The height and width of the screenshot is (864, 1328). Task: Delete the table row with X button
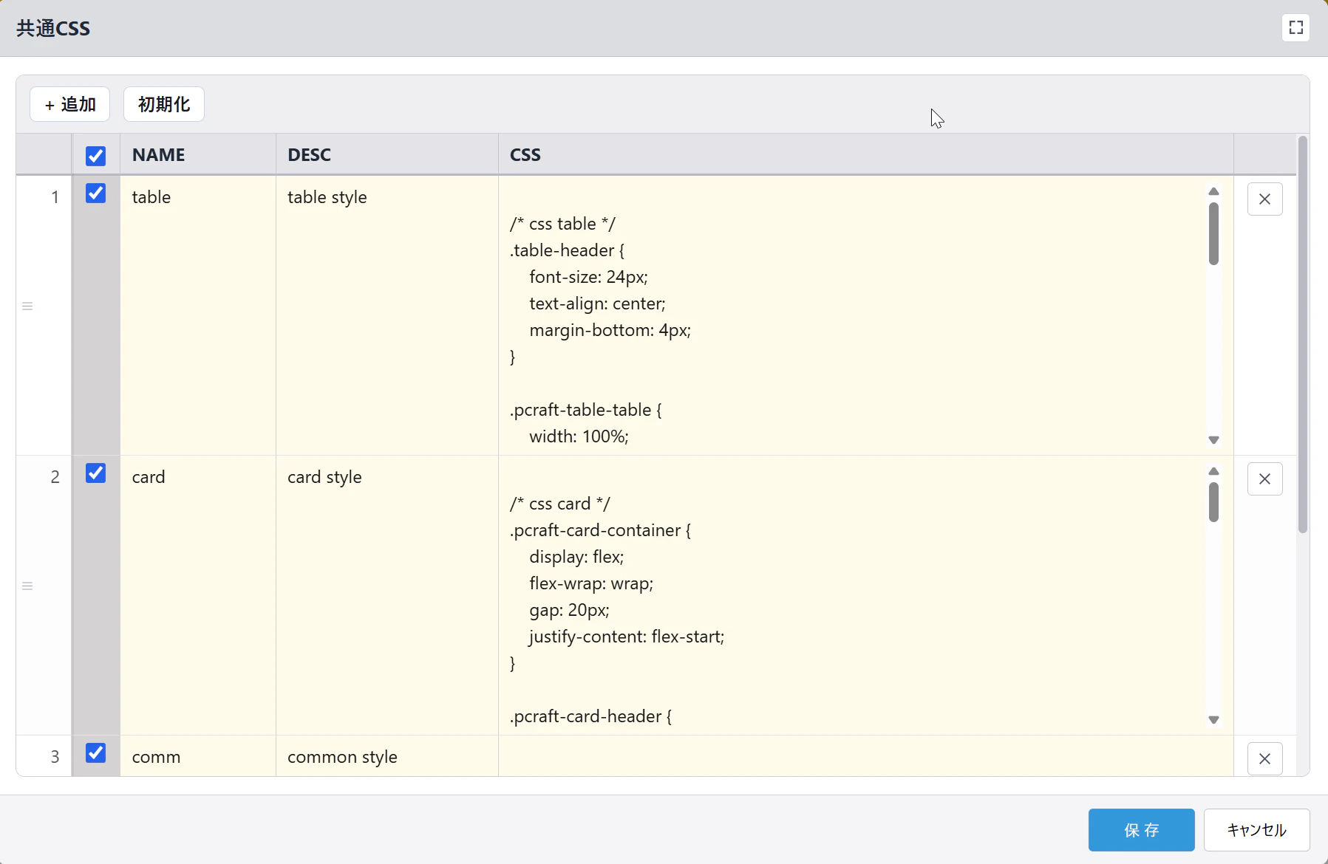[1264, 199]
